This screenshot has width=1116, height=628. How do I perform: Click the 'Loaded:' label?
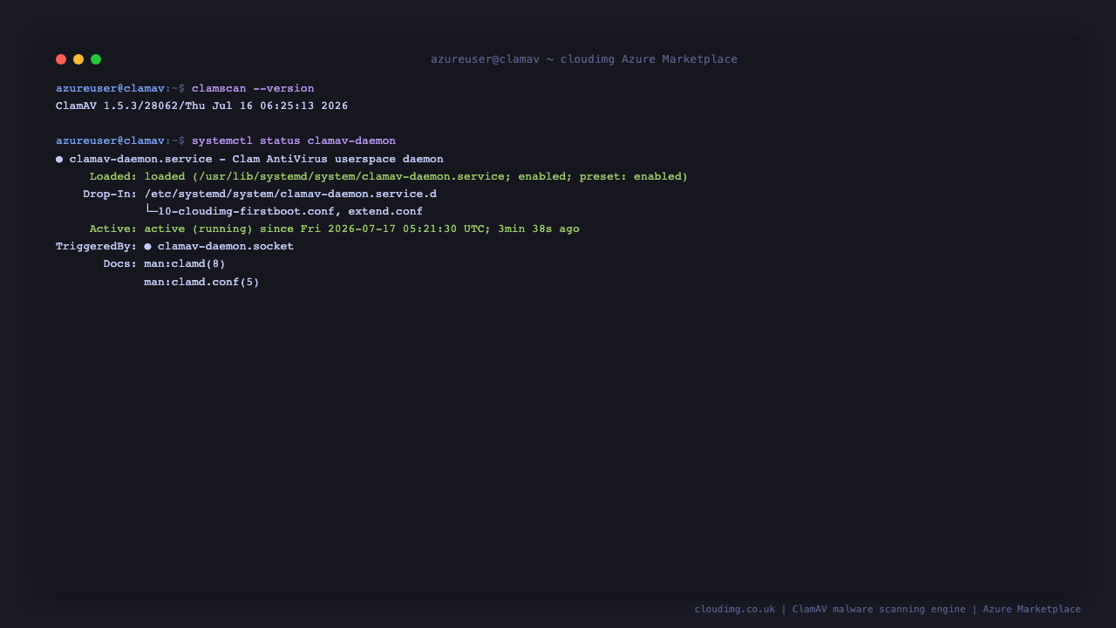(113, 177)
